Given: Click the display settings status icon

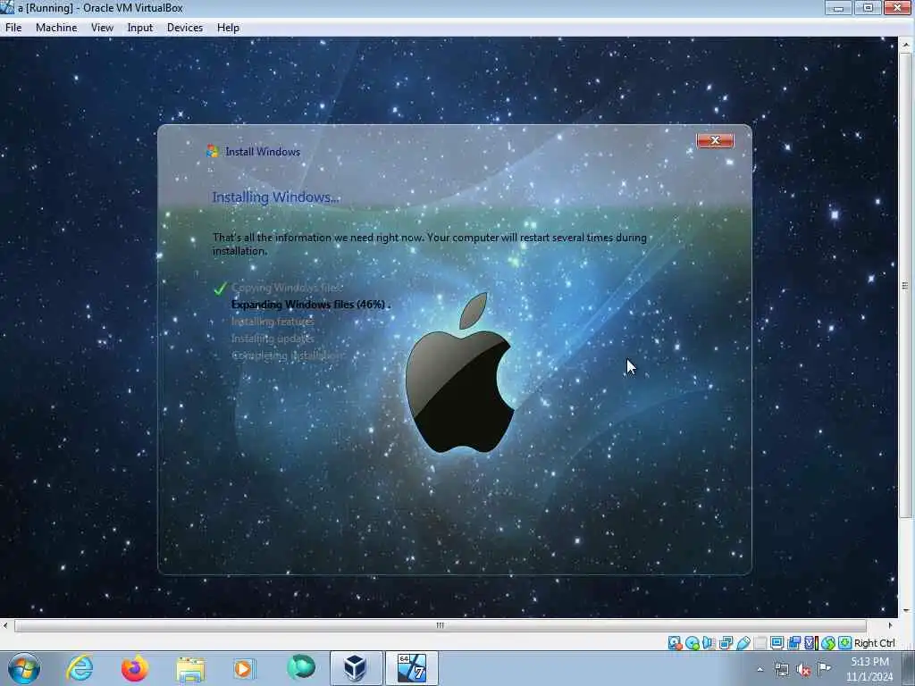Looking at the screenshot, I should (x=776, y=643).
